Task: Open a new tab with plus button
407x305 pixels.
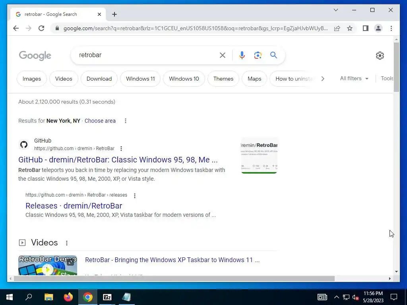Action: point(114,14)
